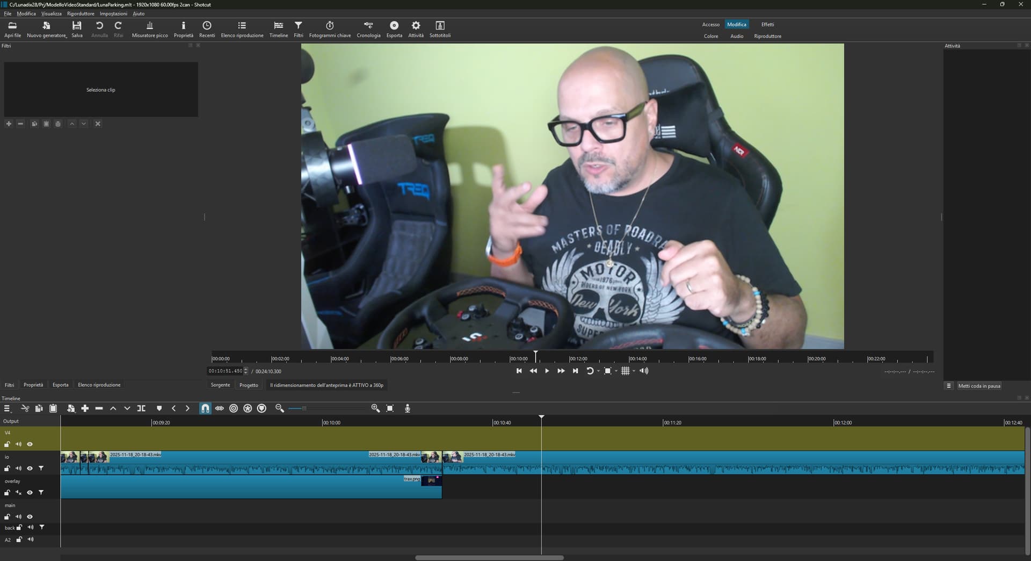
Task: Switch to the Progetto player tab
Action: [249, 385]
